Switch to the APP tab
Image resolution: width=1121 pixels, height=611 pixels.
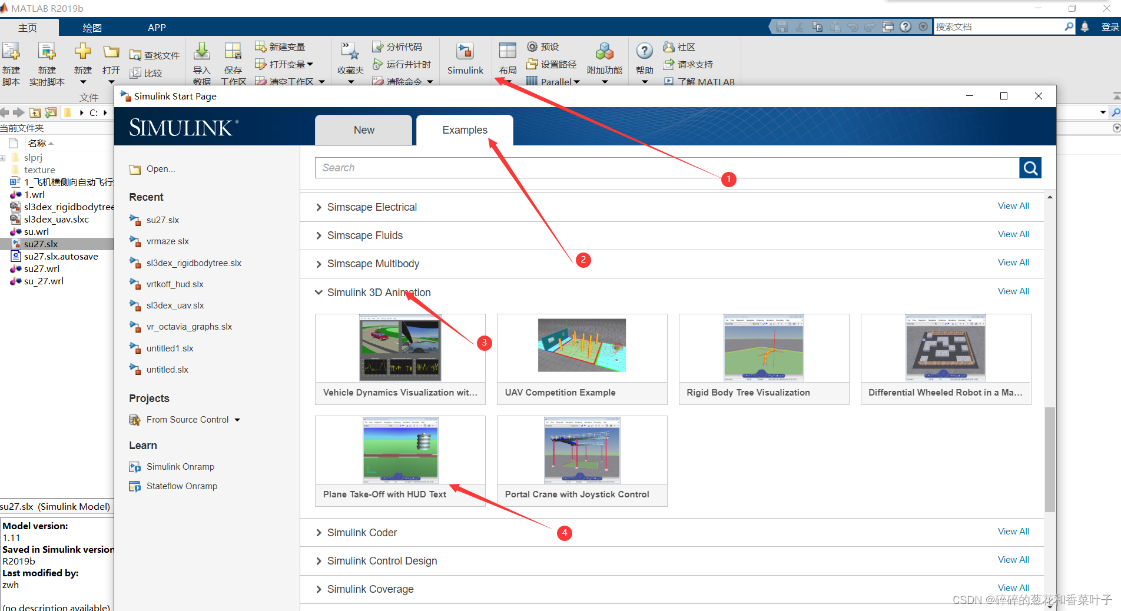click(x=157, y=28)
